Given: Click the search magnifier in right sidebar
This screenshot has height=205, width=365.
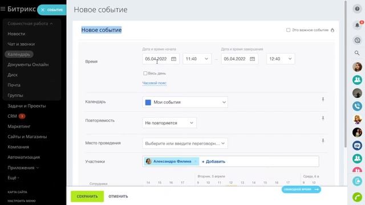Looking at the screenshot, I should tap(357, 53).
